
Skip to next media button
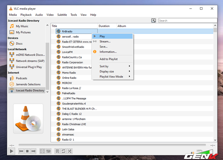33,151
